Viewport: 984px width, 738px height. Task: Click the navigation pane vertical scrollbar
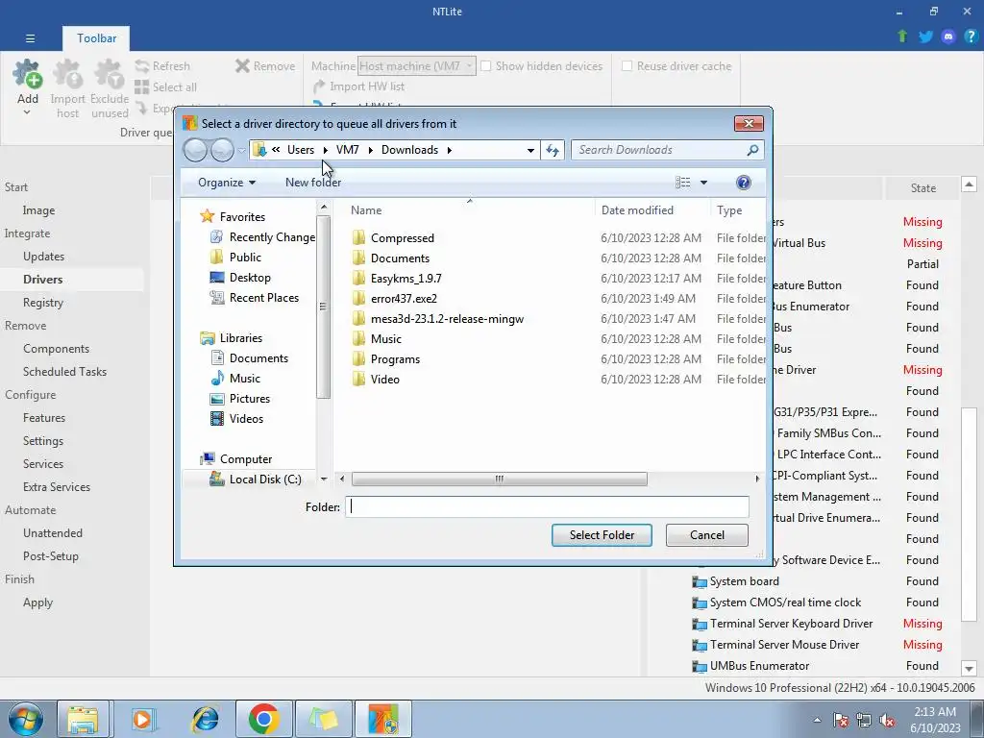323,307
